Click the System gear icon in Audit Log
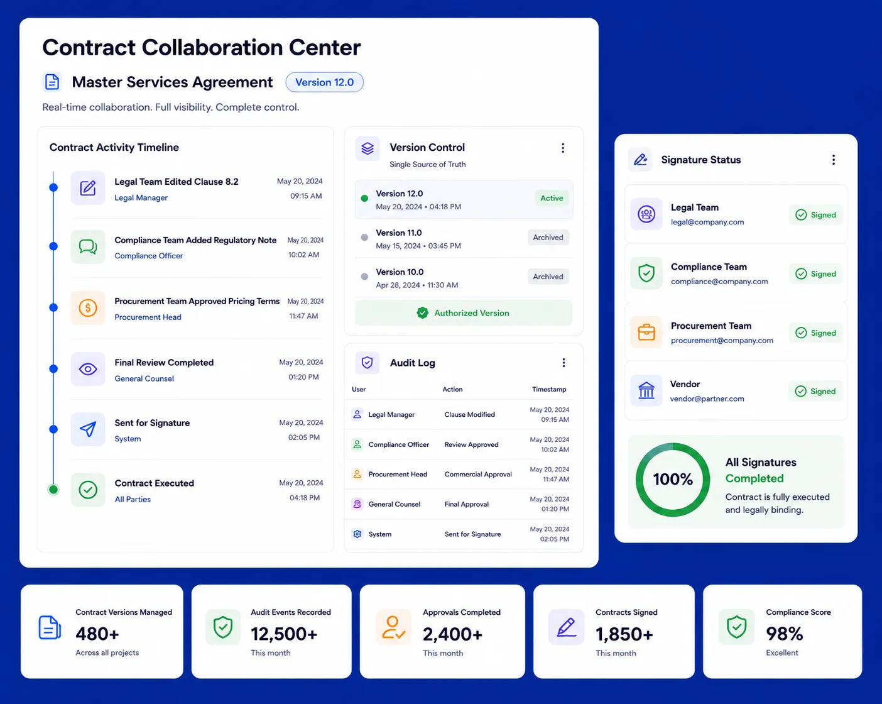The height and width of the screenshot is (704, 882). [357, 534]
